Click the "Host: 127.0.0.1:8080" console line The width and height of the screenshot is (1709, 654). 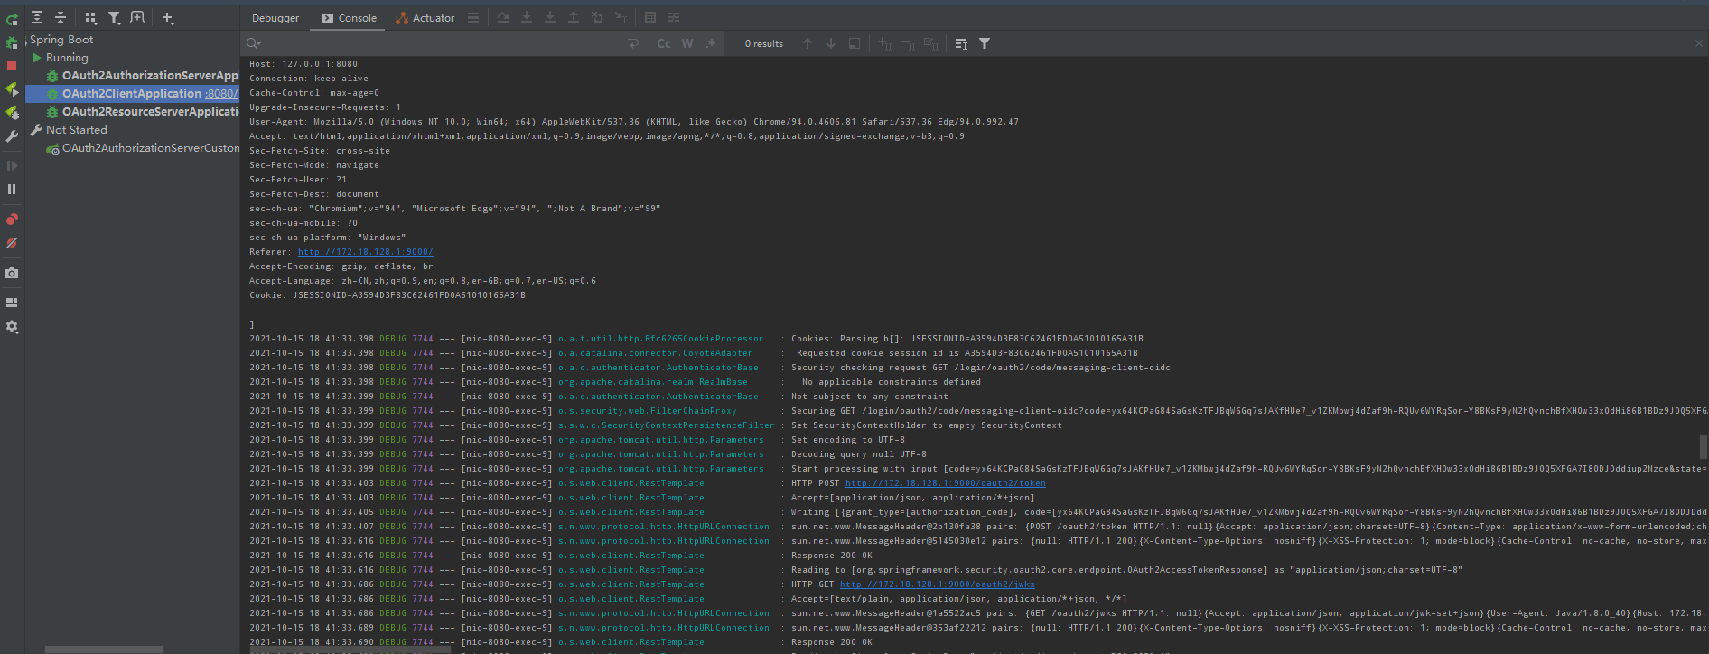click(x=304, y=64)
